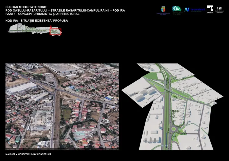This screenshot has width=229, height=161.
Task: Click the 'CULOAR MOBILITATE NORD:' title
Action: 27,7
